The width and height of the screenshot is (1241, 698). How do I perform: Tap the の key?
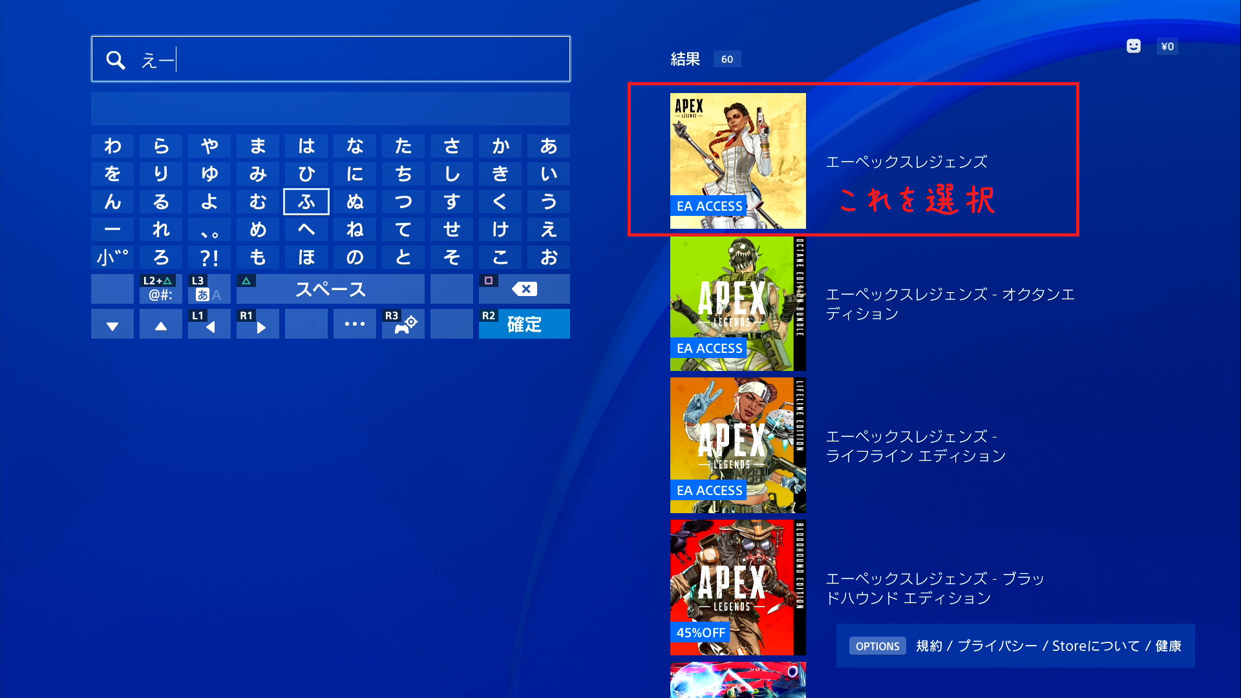(x=355, y=257)
